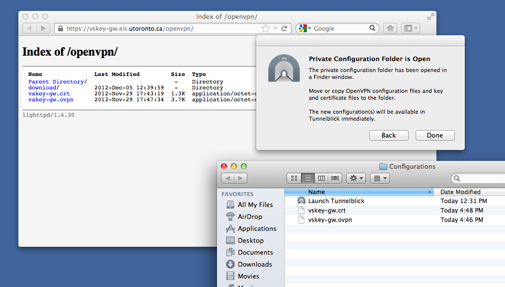Click the Tunnelblick tunnel icon in dialog
505x287 pixels.
(284, 68)
